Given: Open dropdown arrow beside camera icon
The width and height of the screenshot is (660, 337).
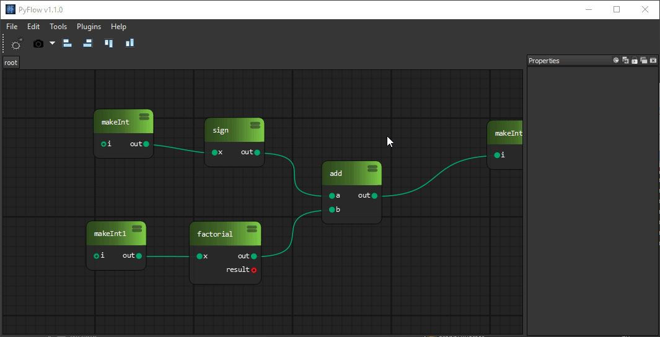Looking at the screenshot, I should click(52, 43).
